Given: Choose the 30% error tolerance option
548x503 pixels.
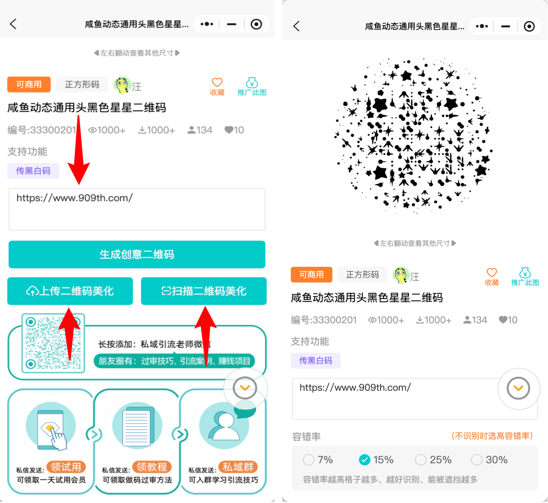Looking at the screenshot, I should click(477, 460).
